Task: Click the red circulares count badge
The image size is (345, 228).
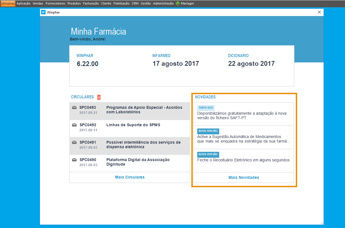Action: [x=99, y=97]
